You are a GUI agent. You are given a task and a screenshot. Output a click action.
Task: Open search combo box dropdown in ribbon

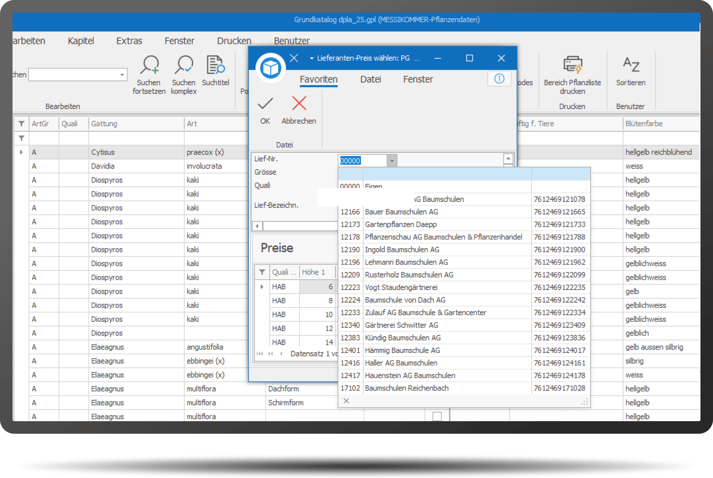(x=122, y=75)
